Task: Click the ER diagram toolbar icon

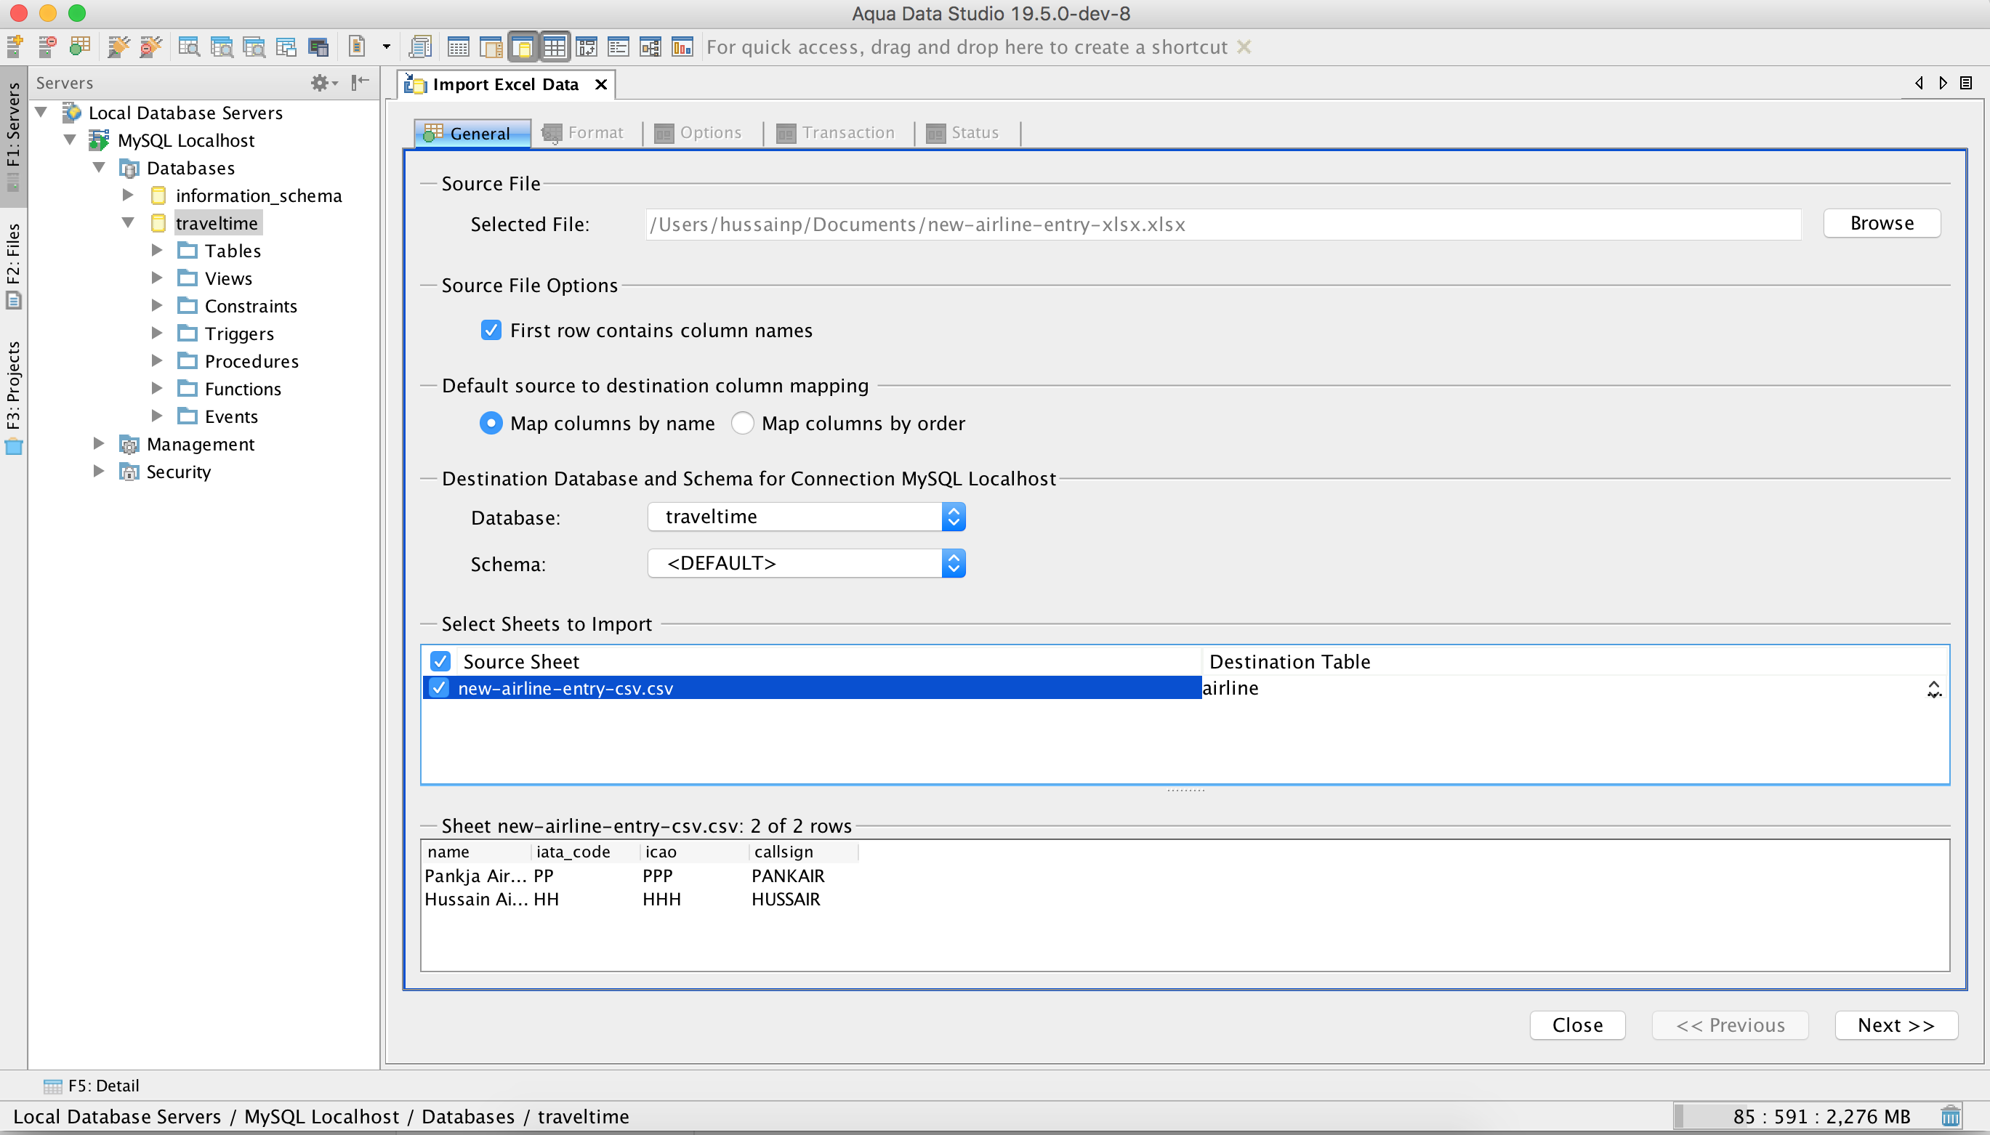Action: (x=650, y=47)
